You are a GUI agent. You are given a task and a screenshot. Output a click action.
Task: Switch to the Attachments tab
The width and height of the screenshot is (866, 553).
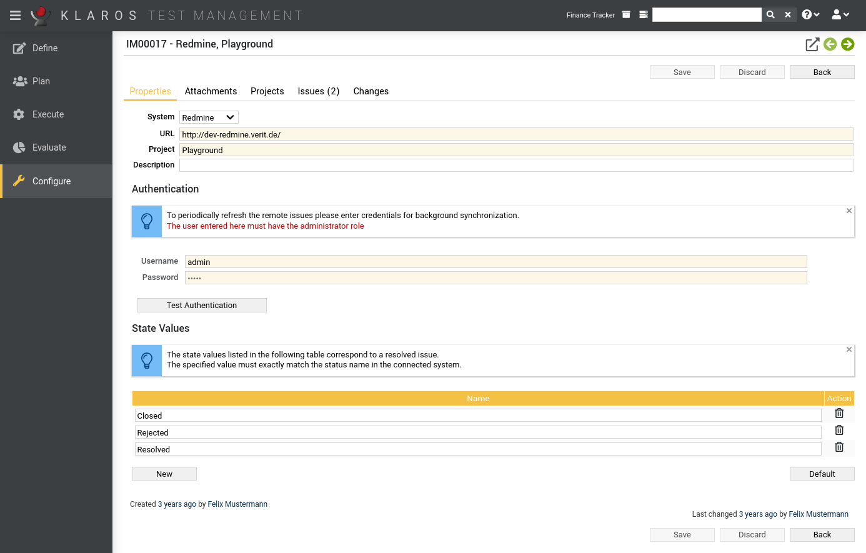(x=211, y=91)
